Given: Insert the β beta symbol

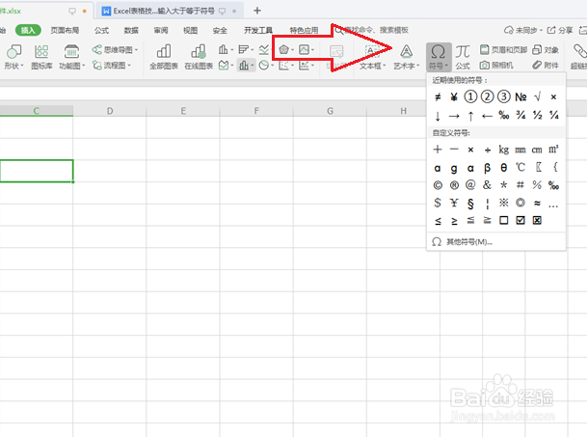Looking at the screenshot, I should point(487,168).
